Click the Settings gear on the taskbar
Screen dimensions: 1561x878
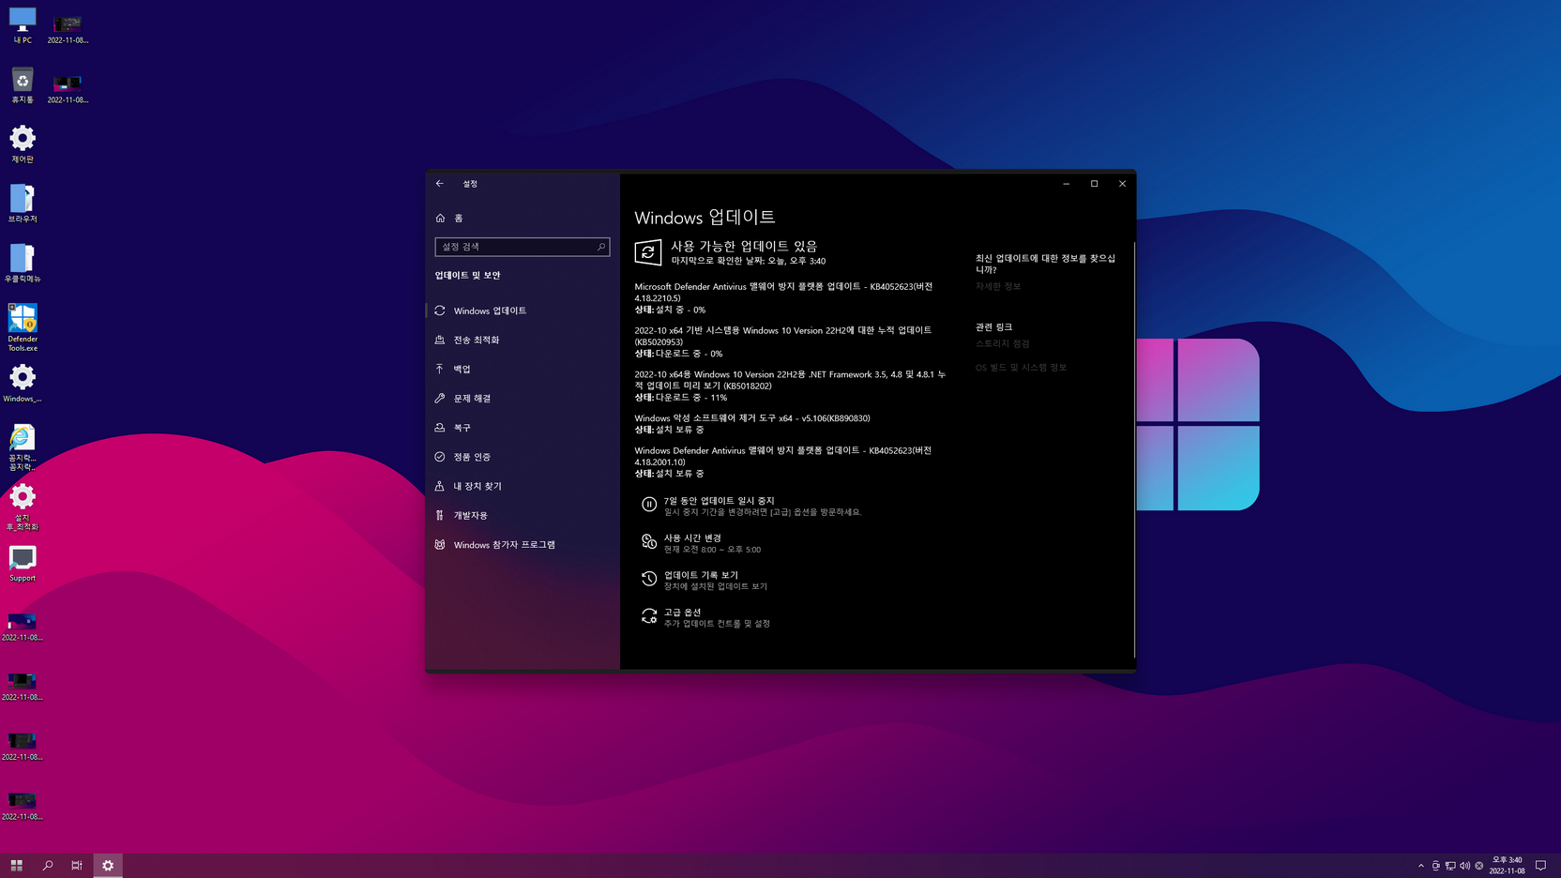coord(108,865)
